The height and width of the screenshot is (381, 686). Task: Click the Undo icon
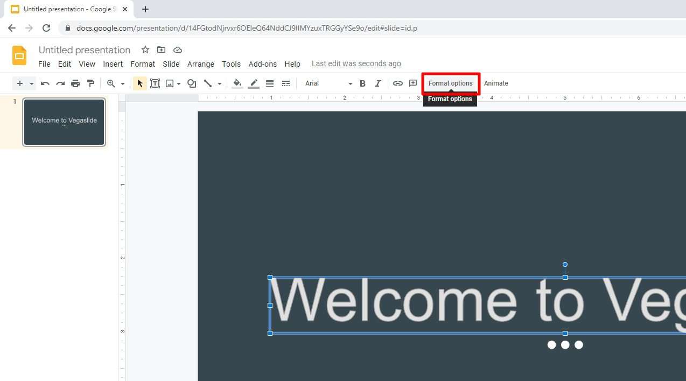(45, 83)
